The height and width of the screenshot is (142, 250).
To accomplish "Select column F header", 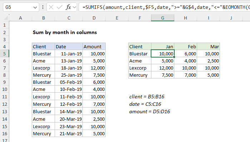I will [x=140, y=18].
